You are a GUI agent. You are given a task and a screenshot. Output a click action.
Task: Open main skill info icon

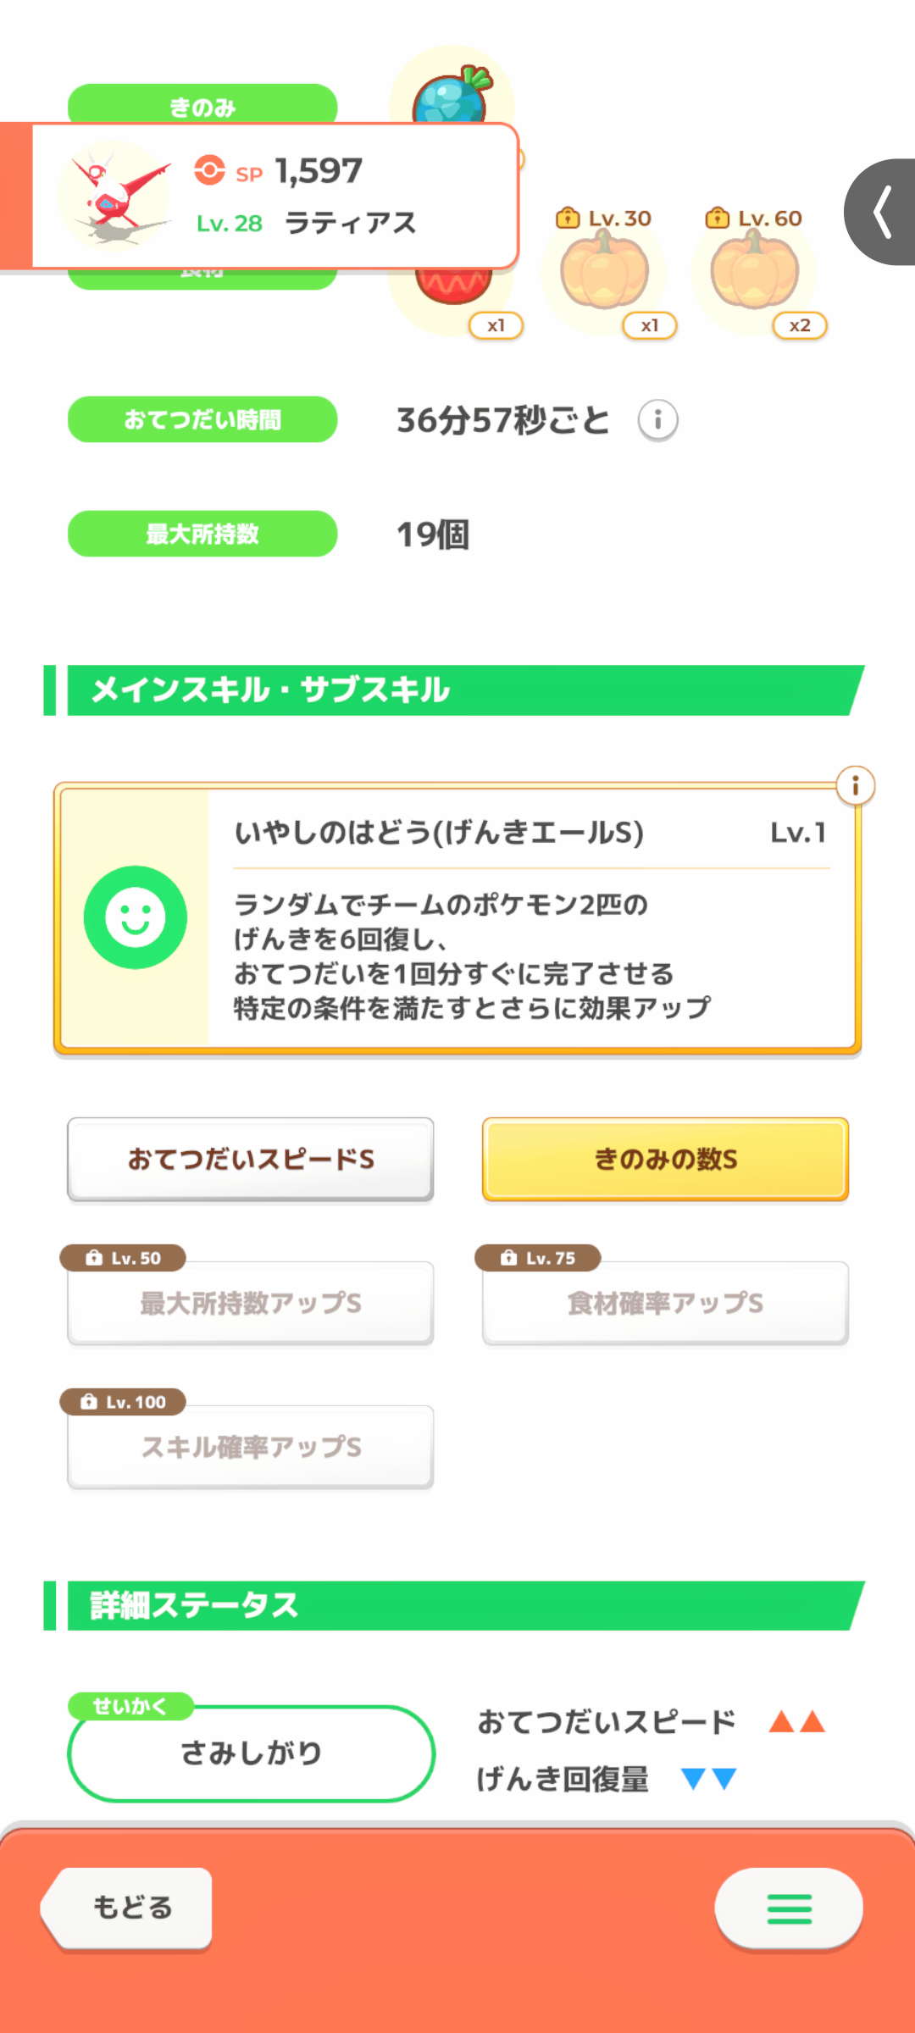point(855,786)
